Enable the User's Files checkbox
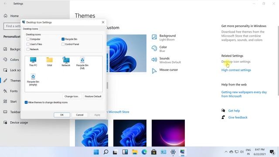This screenshot has height=157, width=279. tap(28, 44)
